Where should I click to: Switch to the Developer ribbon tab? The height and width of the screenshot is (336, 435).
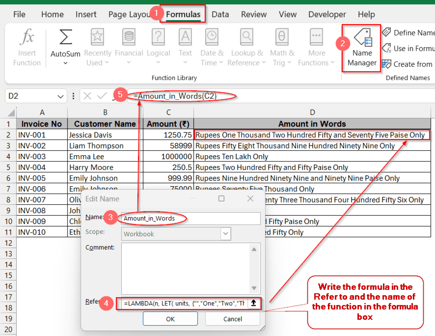click(327, 14)
